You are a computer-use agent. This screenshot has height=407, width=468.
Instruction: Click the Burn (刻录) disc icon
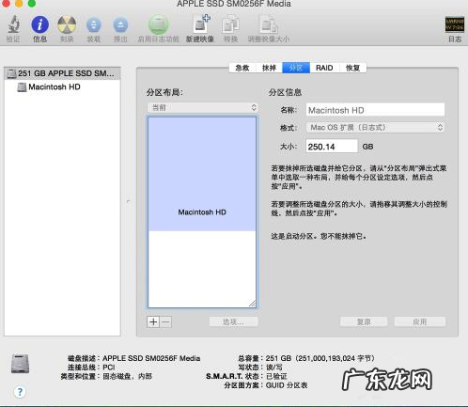point(67,24)
